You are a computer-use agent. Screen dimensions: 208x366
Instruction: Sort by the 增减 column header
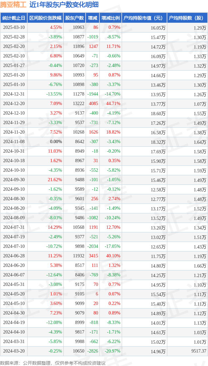click(x=93, y=18)
